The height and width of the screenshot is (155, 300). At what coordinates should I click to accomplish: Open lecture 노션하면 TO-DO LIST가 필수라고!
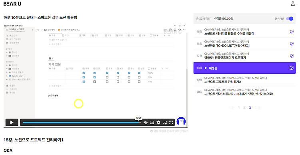coord(227,46)
